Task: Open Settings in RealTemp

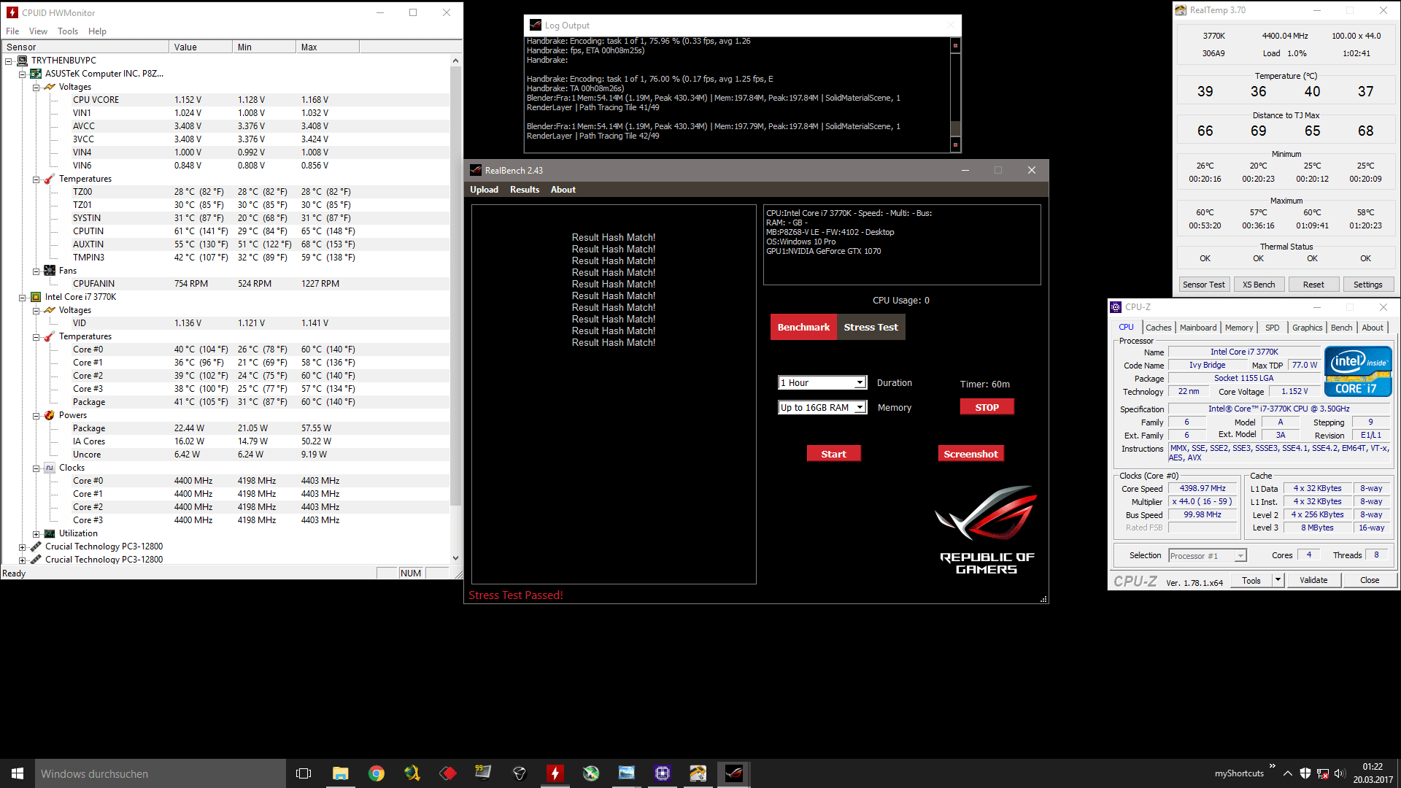Action: coord(1367,285)
